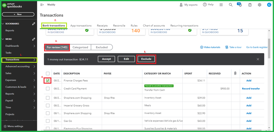Expand the Time submenu

(x=34, y=107)
